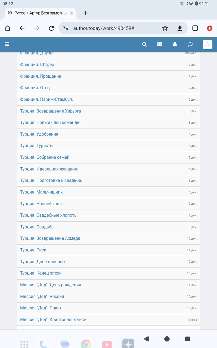Bookmark page with star icon

pos(165,28)
